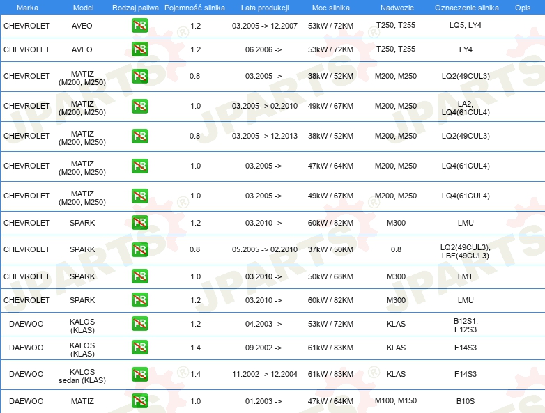The image size is (545, 413).
Task: Click unleaded fuel icon in AVEO 06.2006 row
Action: [x=139, y=49]
